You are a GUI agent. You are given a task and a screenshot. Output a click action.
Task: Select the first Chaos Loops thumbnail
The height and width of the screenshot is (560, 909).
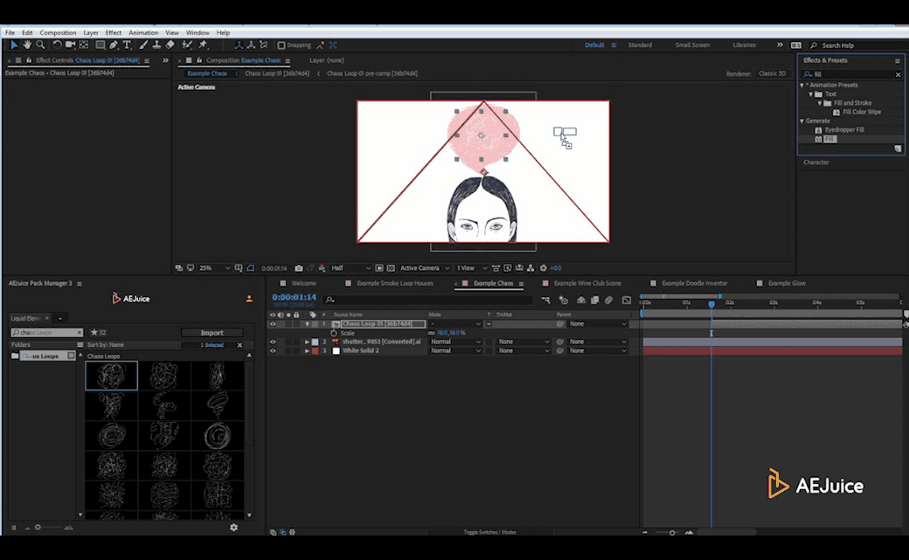pos(111,376)
